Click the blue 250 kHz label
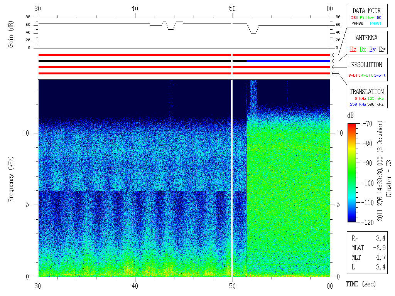Viewport: 395px width, 296px height. 358,104
